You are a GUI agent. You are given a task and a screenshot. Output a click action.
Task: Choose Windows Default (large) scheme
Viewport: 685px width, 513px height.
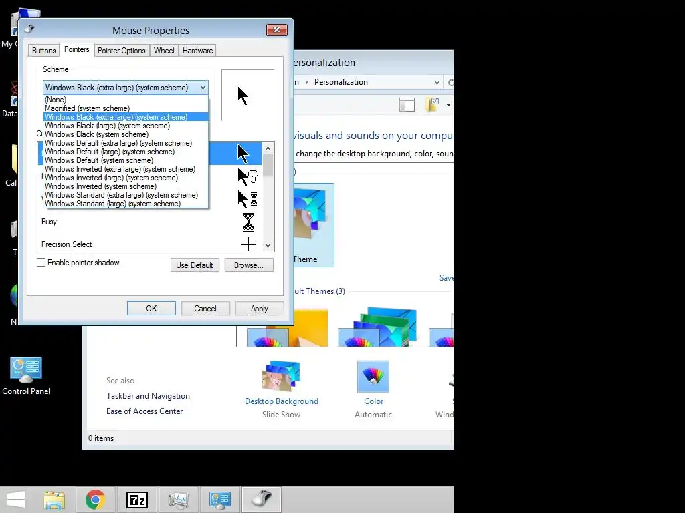tap(126, 152)
